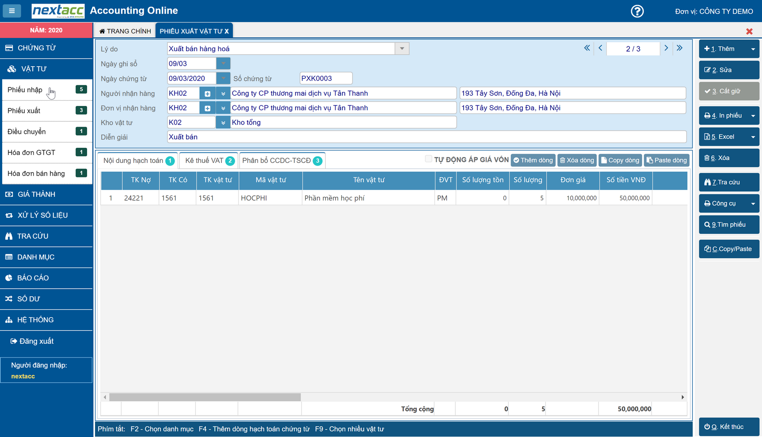Click the Thêm dòng button
This screenshot has height=437, width=762.
[x=533, y=160]
